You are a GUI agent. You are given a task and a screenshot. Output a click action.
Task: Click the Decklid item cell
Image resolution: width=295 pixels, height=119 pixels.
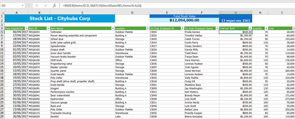point(82,117)
